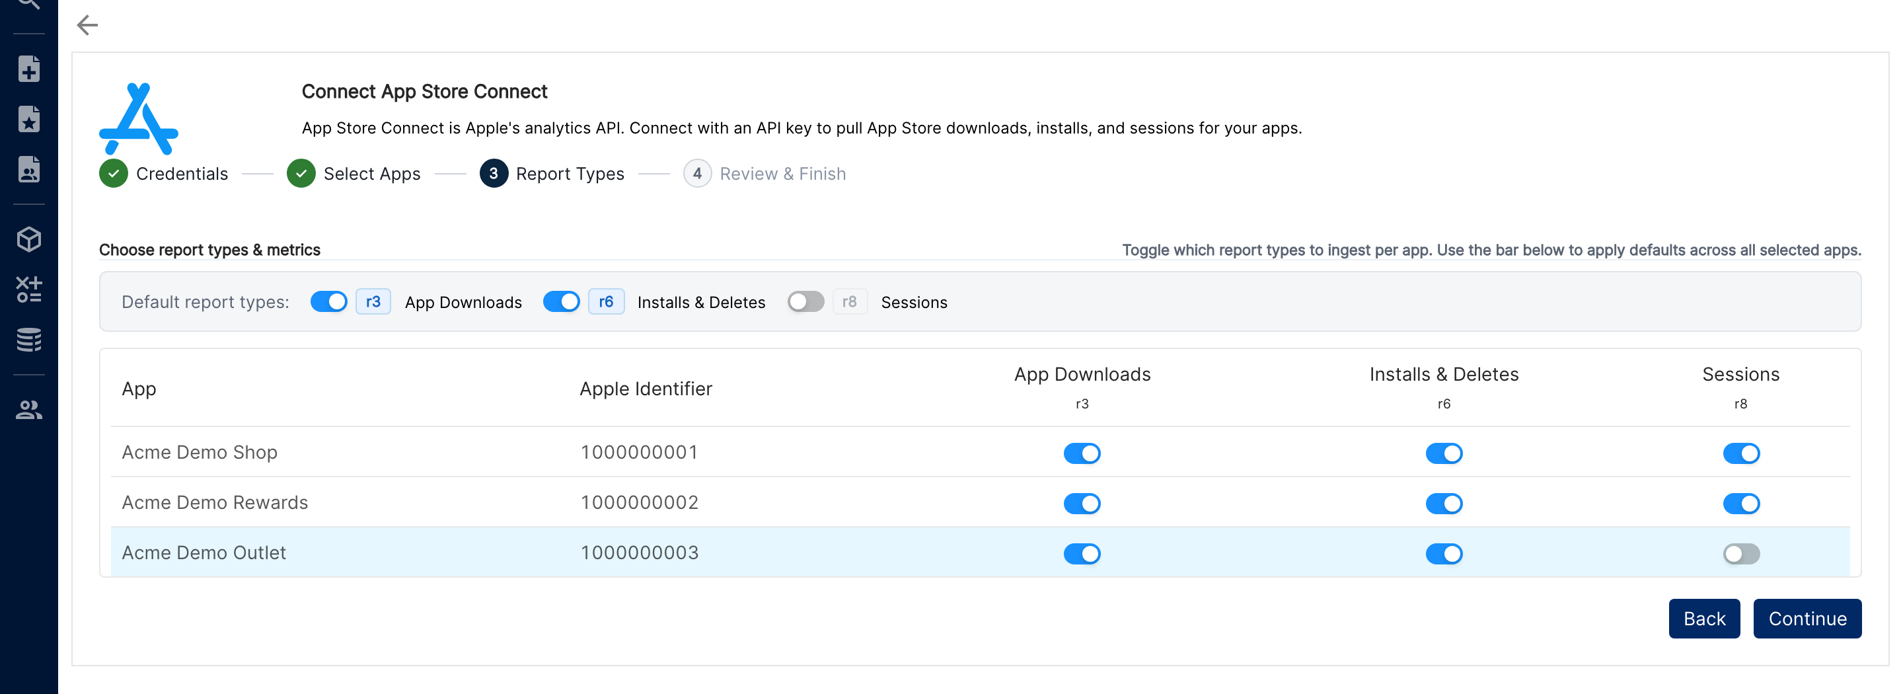
Task: Toggle Installs & Deletes for Acme Demo Outlet
Action: (x=1444, y=554)
